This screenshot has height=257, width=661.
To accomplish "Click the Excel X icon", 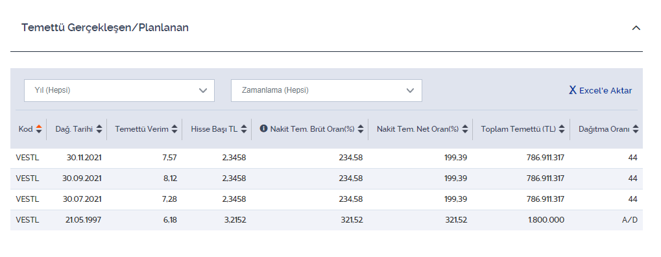I will tap(573, 90).
